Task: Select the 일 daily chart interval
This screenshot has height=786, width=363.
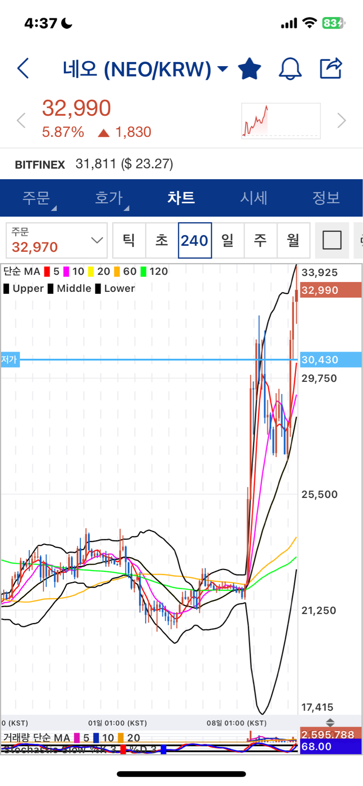Action: click(x=228, y=240)
